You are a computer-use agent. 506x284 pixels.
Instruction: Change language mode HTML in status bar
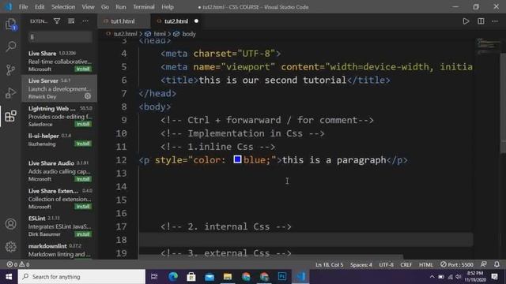[425, 265]
